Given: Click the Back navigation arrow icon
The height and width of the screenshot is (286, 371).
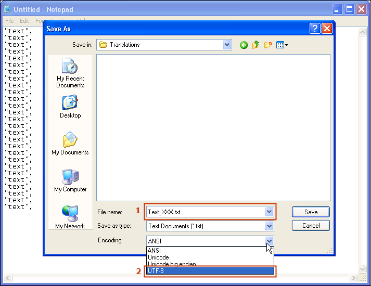Looking at the screenshot, I should 244,45.
